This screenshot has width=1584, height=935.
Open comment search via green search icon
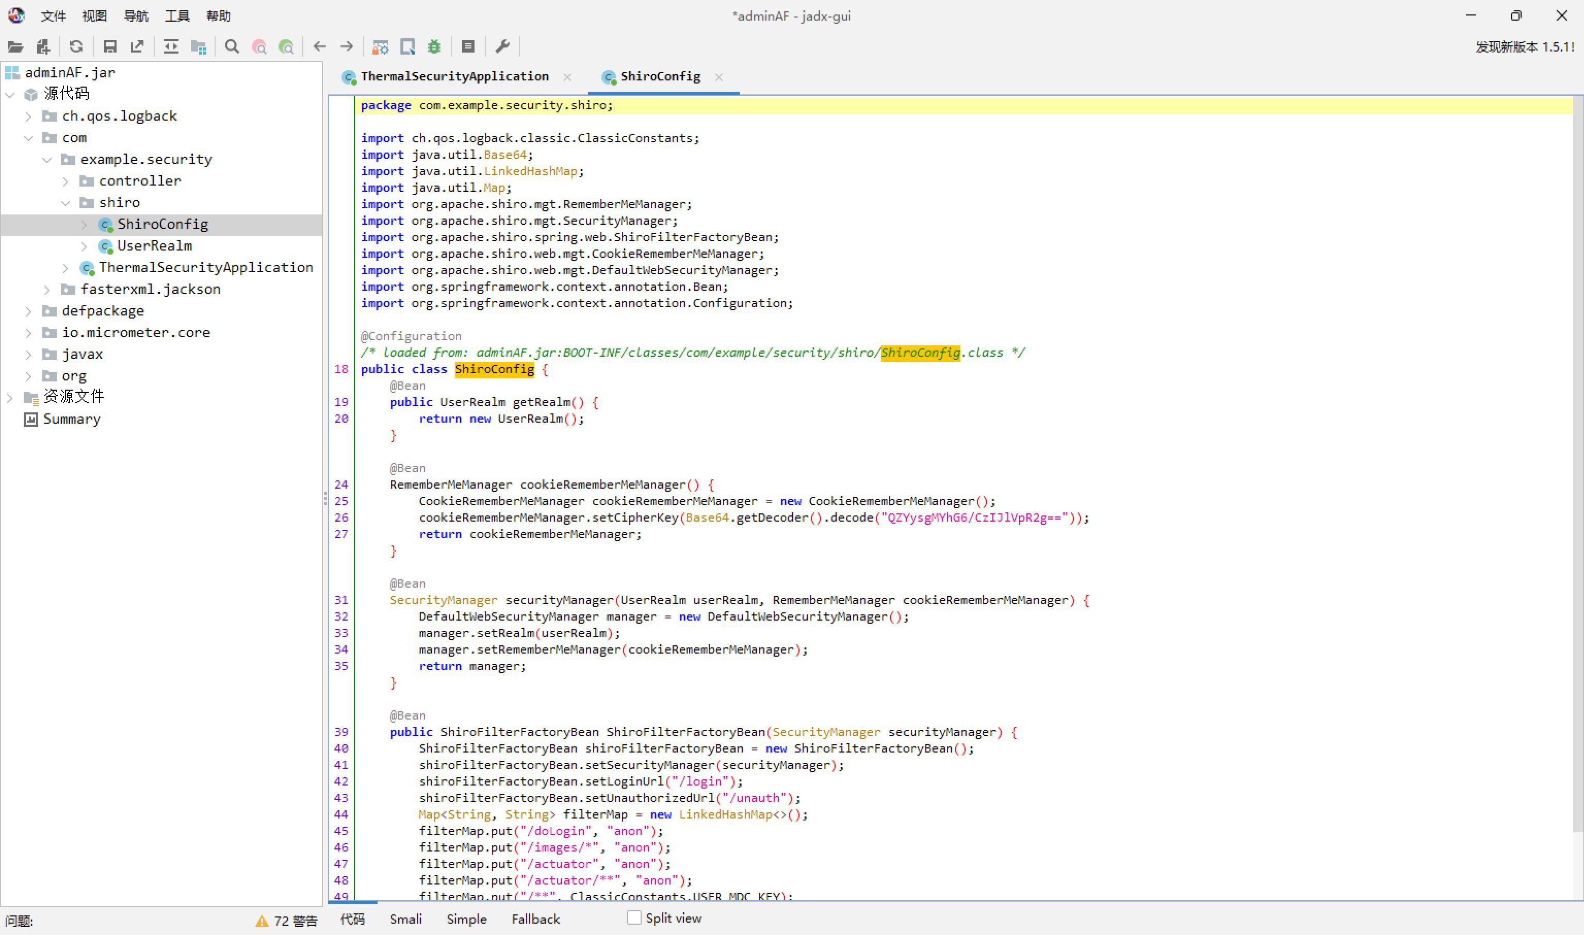coord(286,46)
